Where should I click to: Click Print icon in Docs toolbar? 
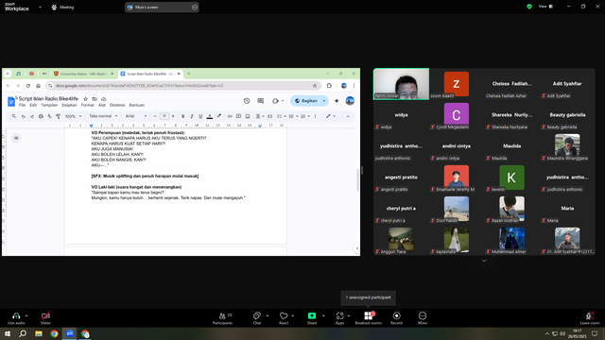(x=41, y=116)
